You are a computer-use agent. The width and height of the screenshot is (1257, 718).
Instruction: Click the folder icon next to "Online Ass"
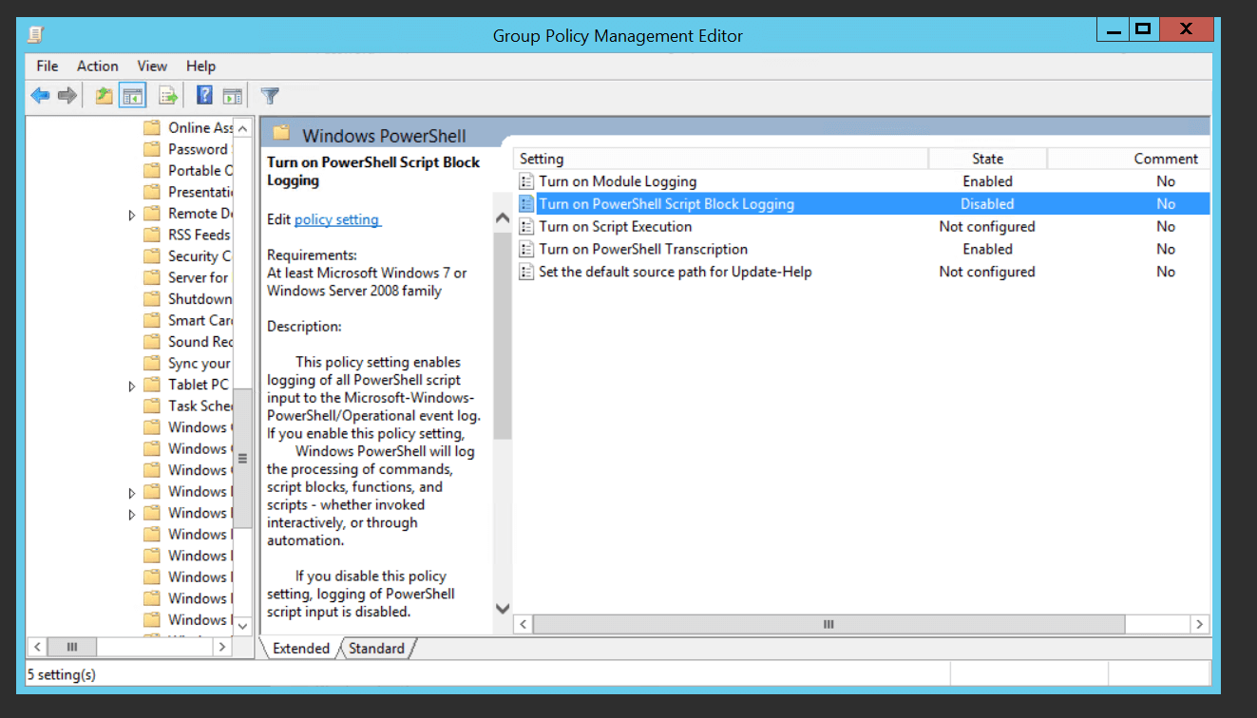151,127
